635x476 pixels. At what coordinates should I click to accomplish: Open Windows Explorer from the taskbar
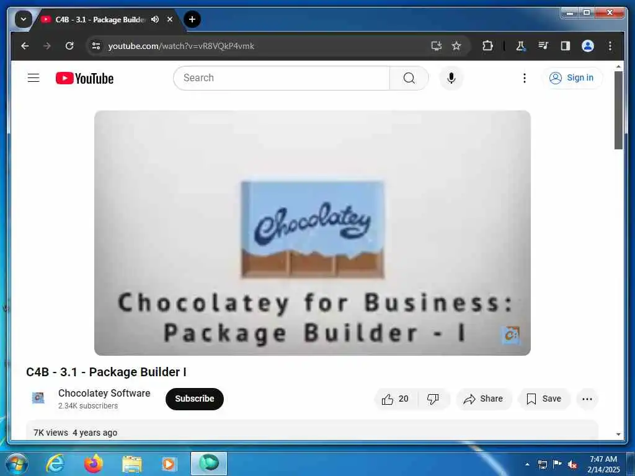click(x=132, y=464)
